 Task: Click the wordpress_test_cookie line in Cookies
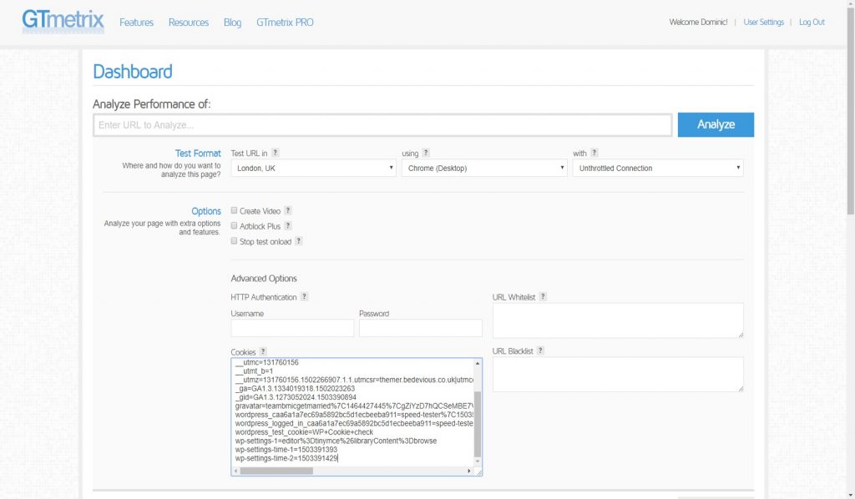pos(304,432)
